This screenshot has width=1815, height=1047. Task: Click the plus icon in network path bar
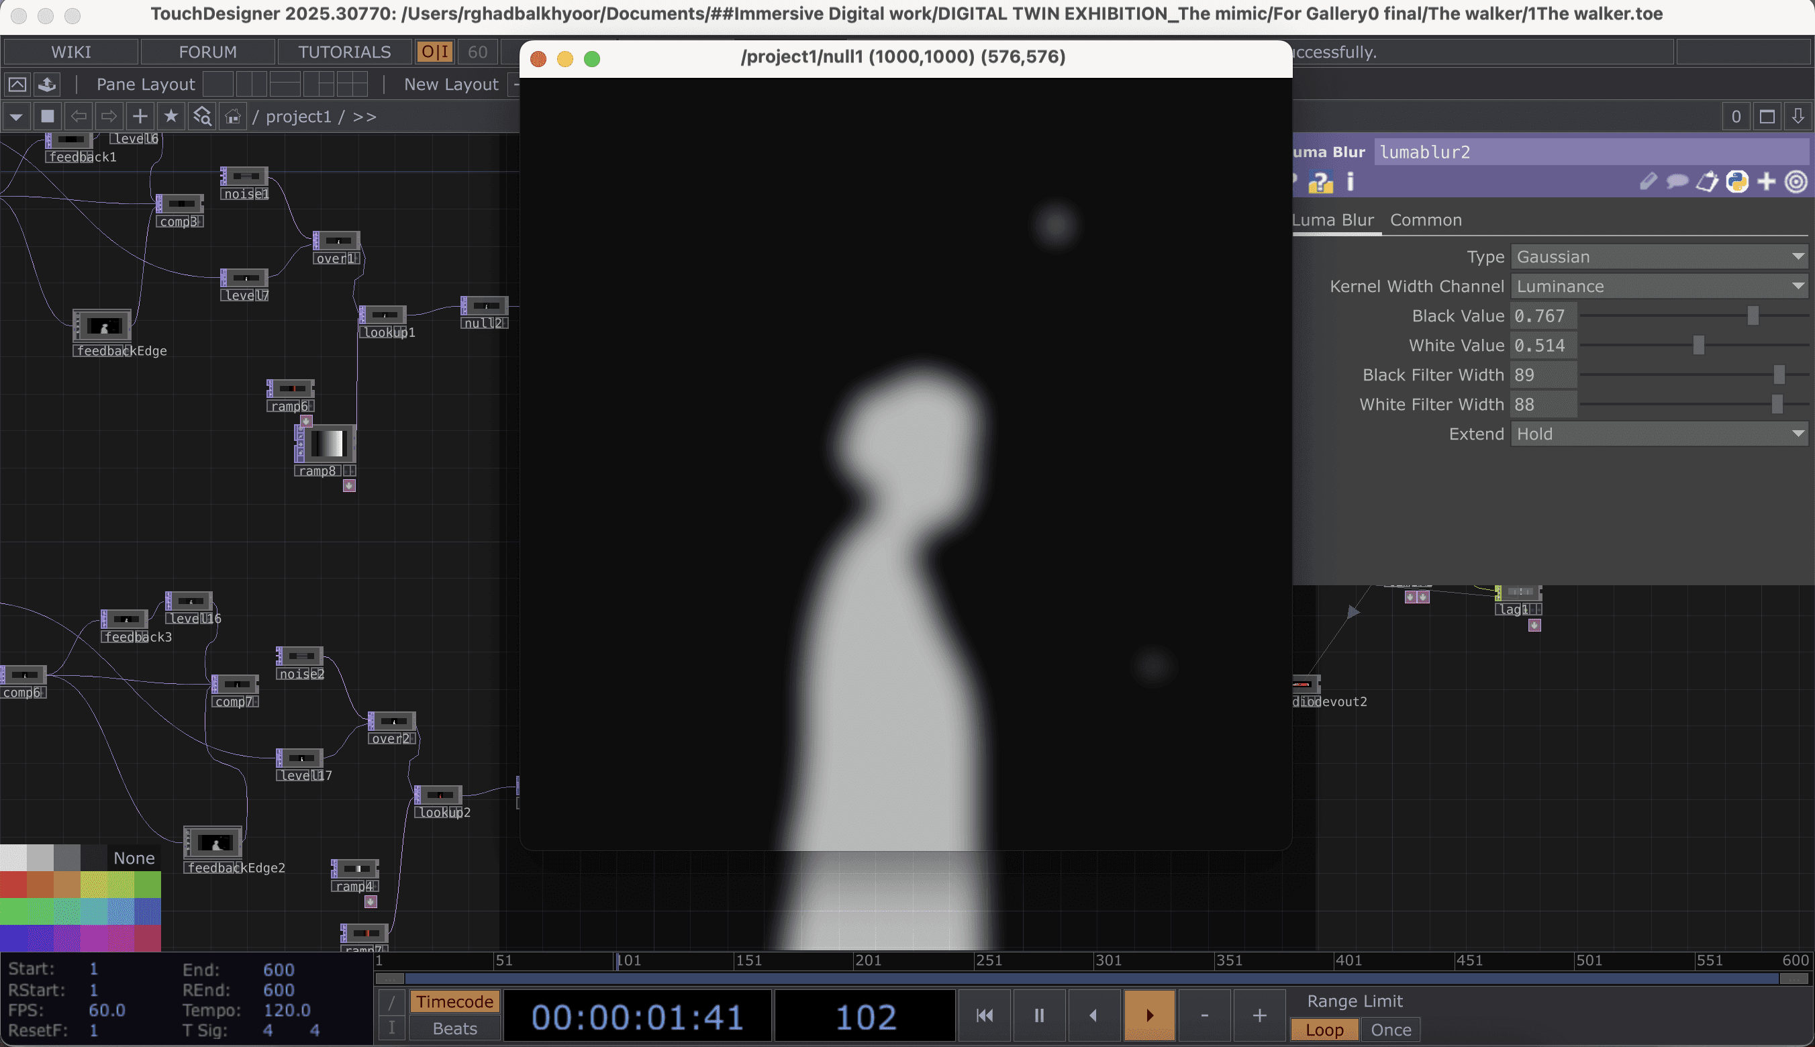click(140, 115)
